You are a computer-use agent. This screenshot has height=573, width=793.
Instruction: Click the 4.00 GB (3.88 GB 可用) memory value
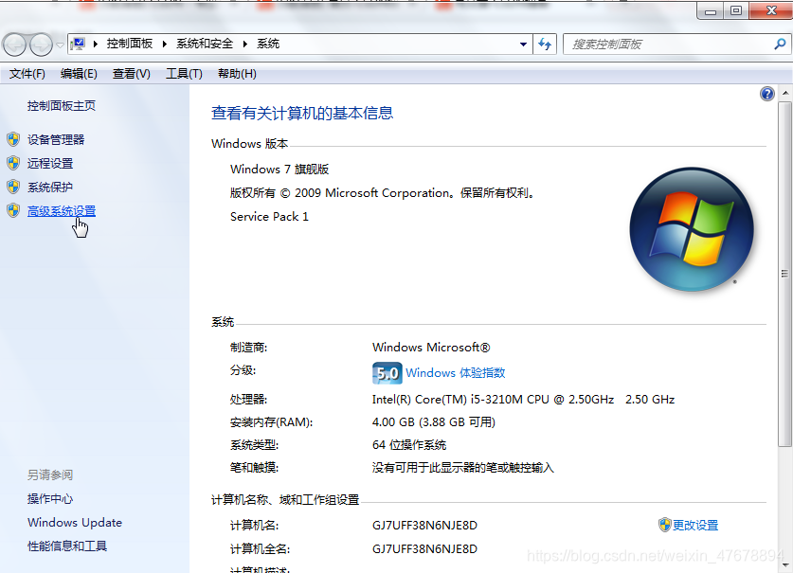pyautogui.click(x=434, y=421)
